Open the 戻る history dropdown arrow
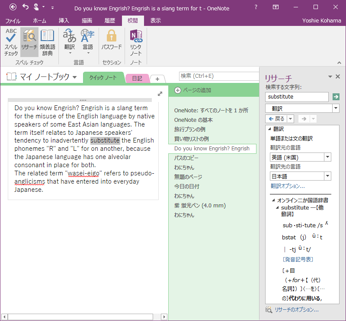 [x=290, y=119]
